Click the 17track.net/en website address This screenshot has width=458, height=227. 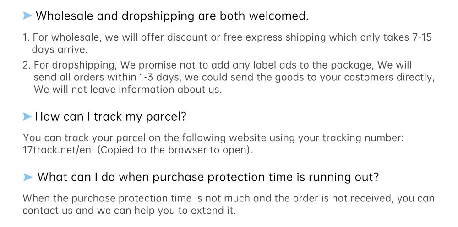point(57,150)
